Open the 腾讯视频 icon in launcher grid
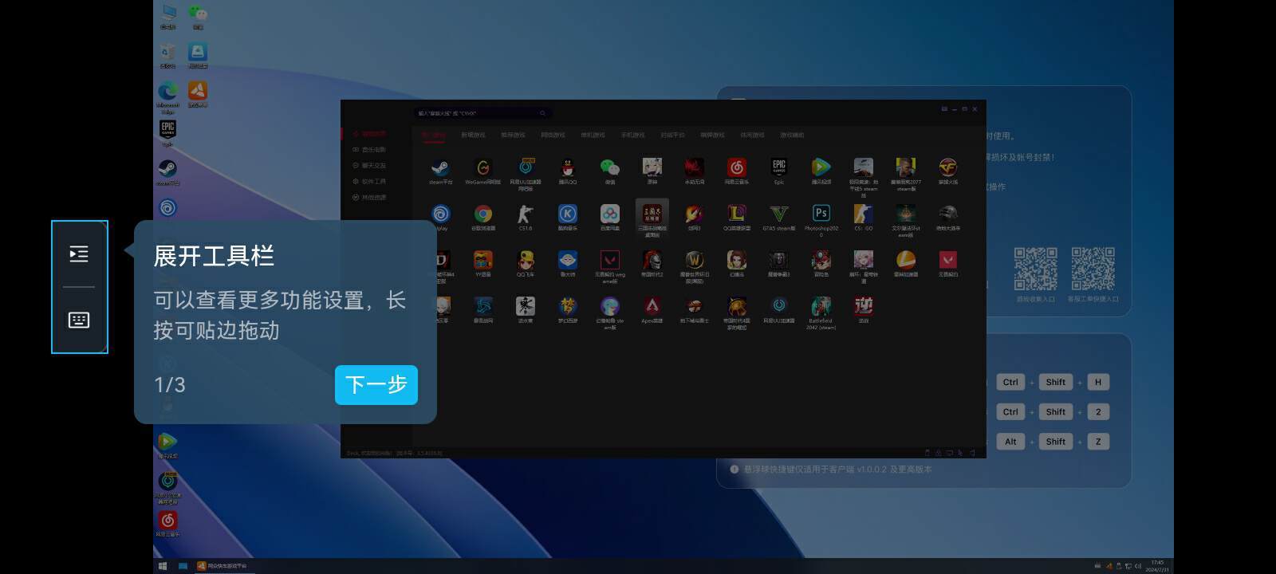Image resolution: width=1276 pixels, height=574 pixels. pos(821,167)
